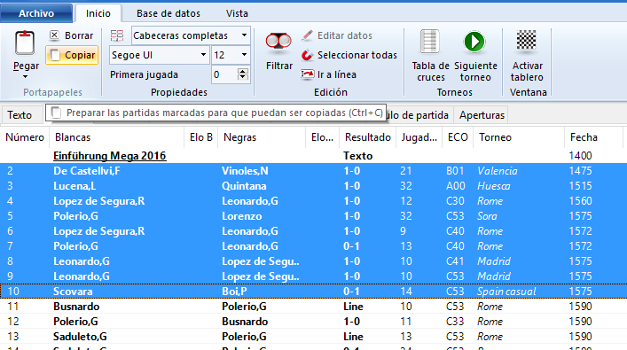Click the Borar delete icon

(x=54, y=35)
